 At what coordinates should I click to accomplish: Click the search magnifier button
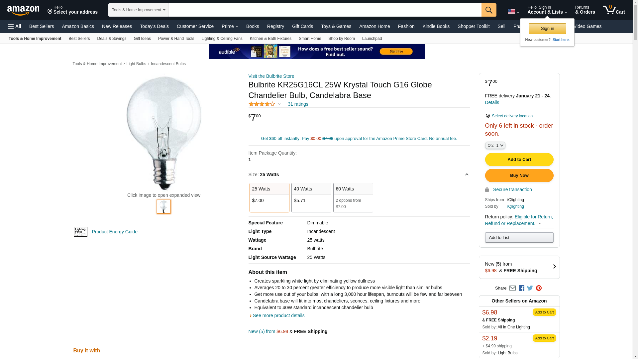489,10
